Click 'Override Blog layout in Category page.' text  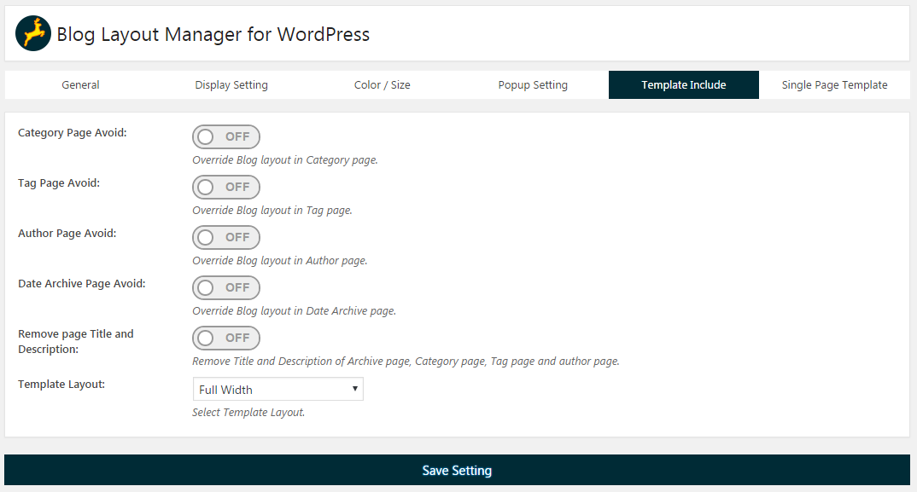pyautogui.click(x=285, y=160)
